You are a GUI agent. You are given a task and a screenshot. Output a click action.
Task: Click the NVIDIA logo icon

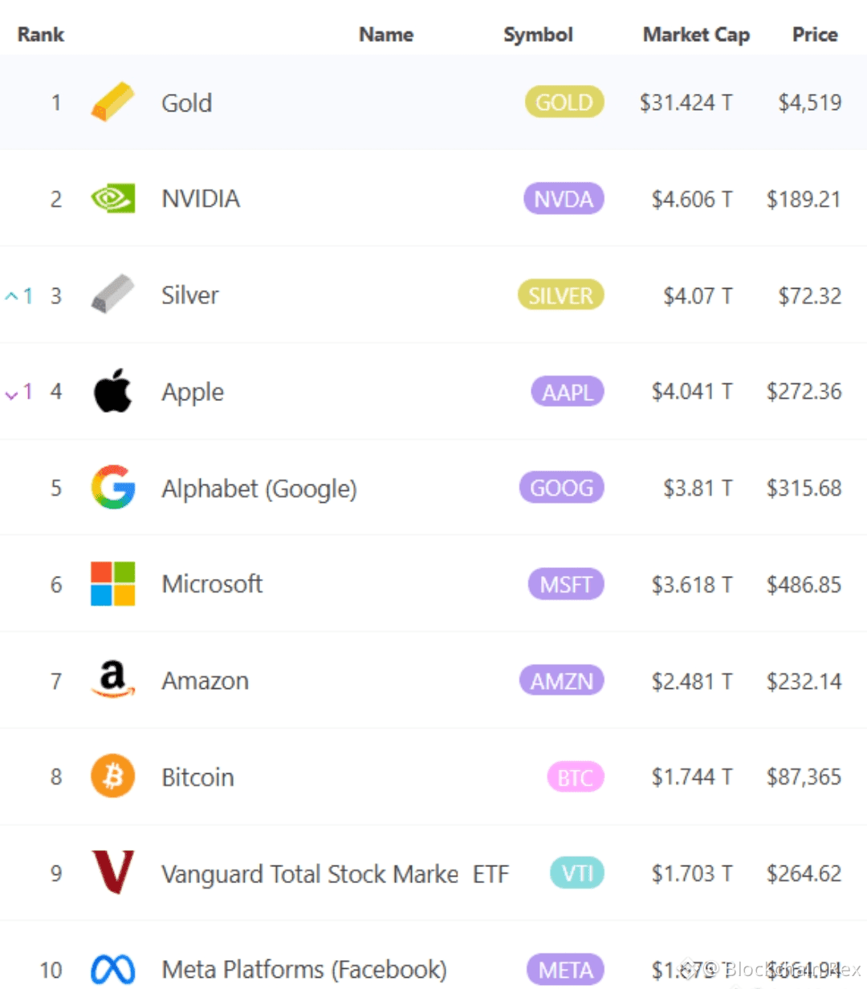point(112,198)
